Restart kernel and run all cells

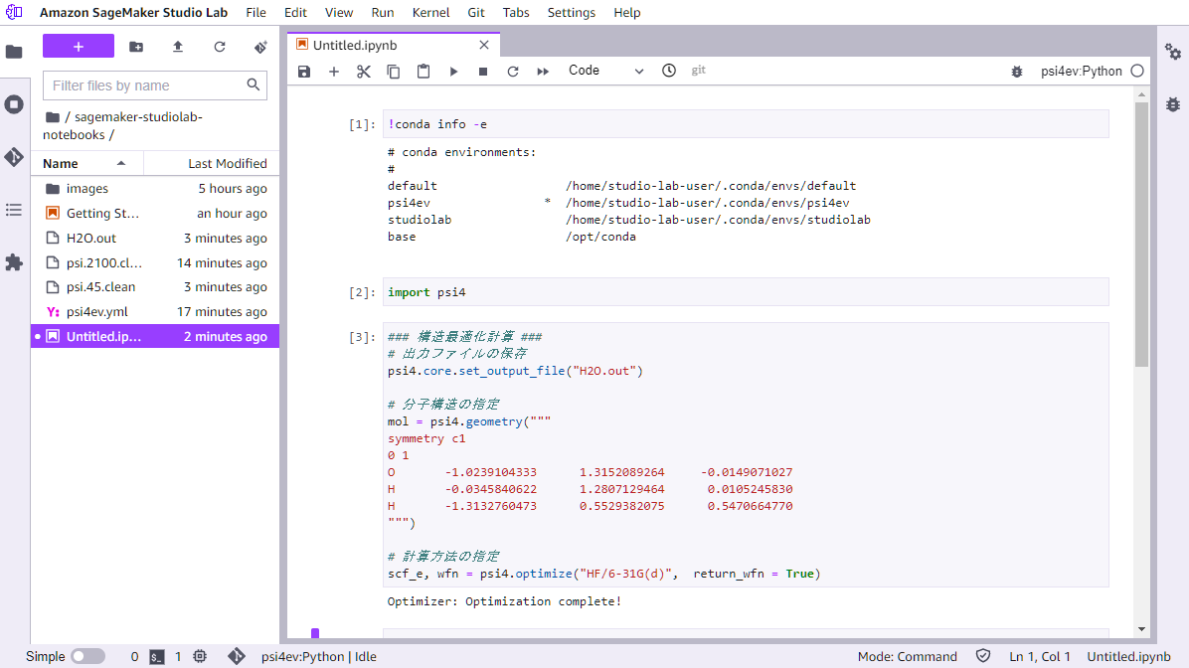tap(543, 72)
